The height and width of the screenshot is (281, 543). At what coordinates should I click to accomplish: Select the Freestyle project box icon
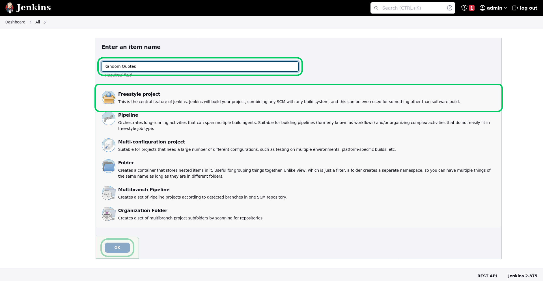(x=109, y=97)
